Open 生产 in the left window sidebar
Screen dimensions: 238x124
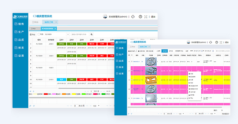(x=19, y=32)
